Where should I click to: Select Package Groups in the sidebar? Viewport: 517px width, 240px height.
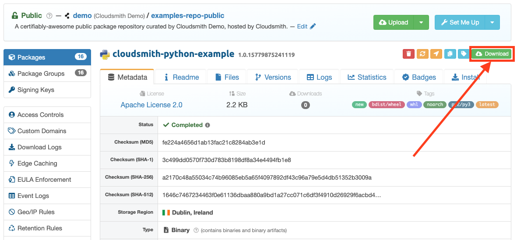click(x=47, y=74)
